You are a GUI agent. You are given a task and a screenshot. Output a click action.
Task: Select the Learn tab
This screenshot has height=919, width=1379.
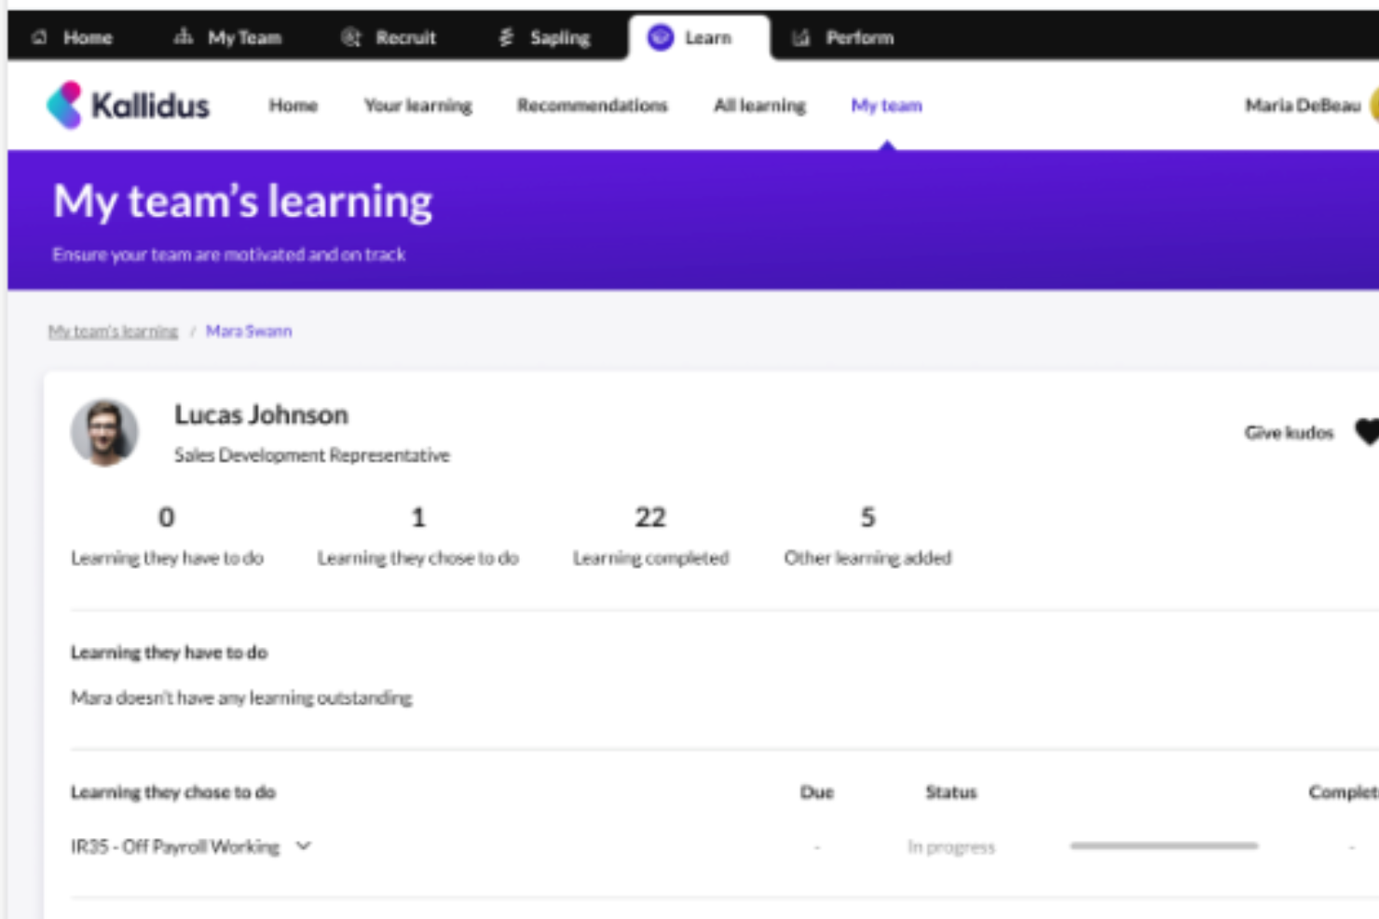coord(699,37)
